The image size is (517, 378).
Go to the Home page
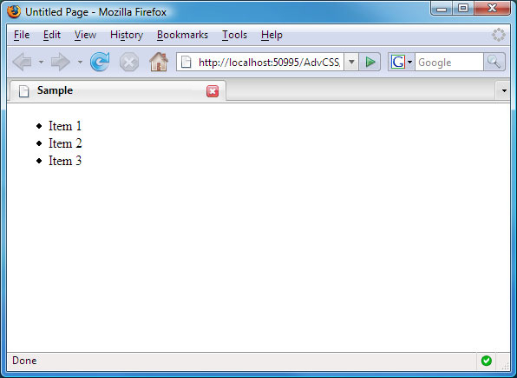159,62
